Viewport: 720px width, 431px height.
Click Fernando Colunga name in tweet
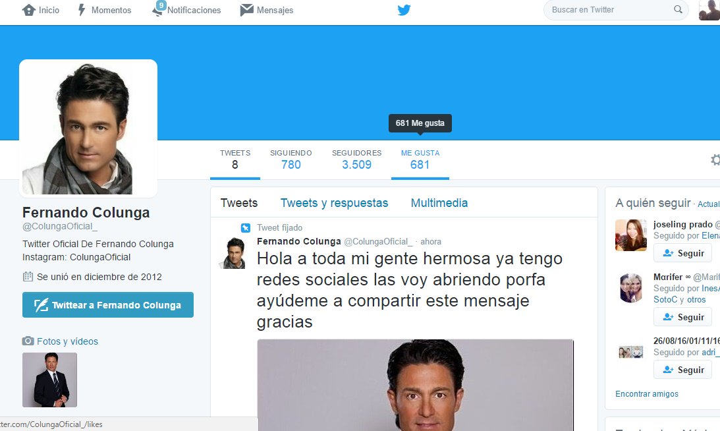299,241
